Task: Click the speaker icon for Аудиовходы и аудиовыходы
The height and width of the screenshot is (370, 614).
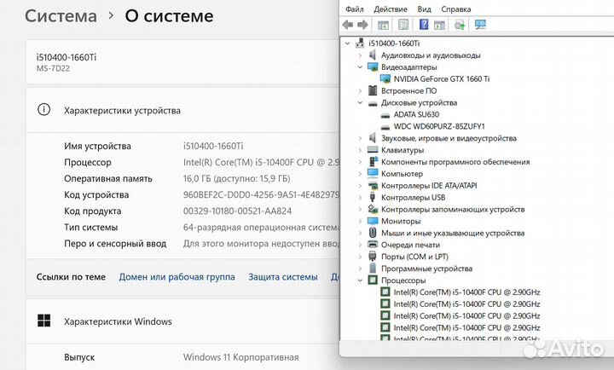Action: click(373, 55)
